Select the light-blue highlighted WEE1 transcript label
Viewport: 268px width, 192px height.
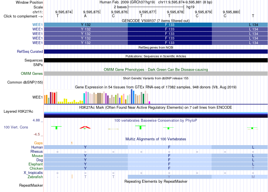tap(38, 25)
